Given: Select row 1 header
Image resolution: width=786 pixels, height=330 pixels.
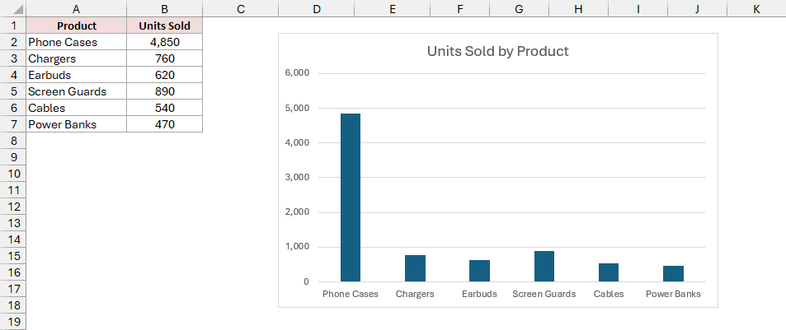Looking at the screenshot, I should (x=13, y=26).
